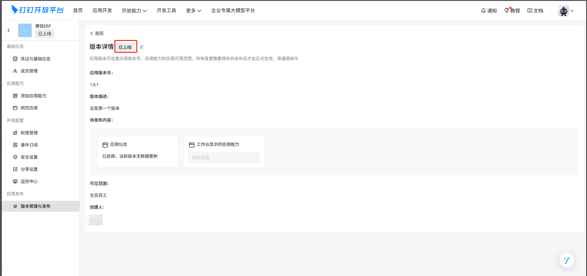587x276 pixels.
Task: Expand the 开放能力 menu
Action: tap(134, 10)
